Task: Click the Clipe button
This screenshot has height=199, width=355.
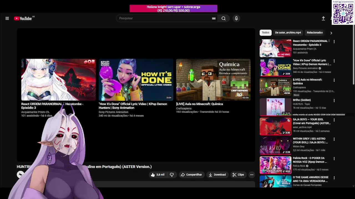Action: tap(238, 175)
